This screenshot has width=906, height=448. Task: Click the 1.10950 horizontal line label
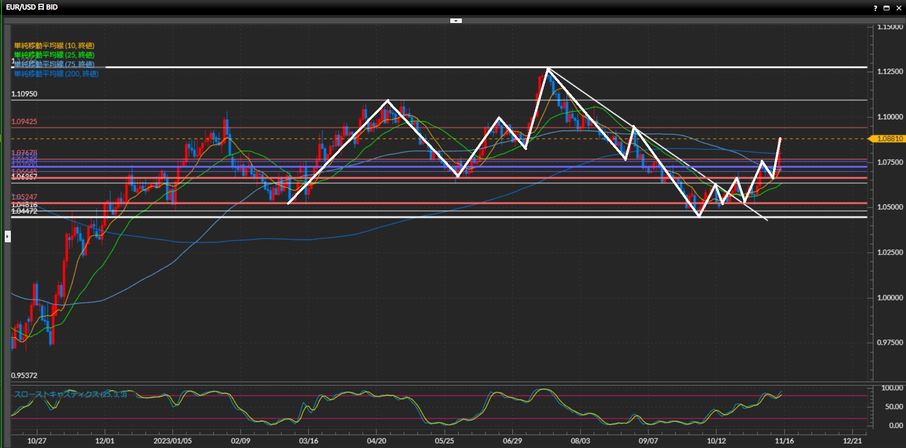[x=25, y=94]
